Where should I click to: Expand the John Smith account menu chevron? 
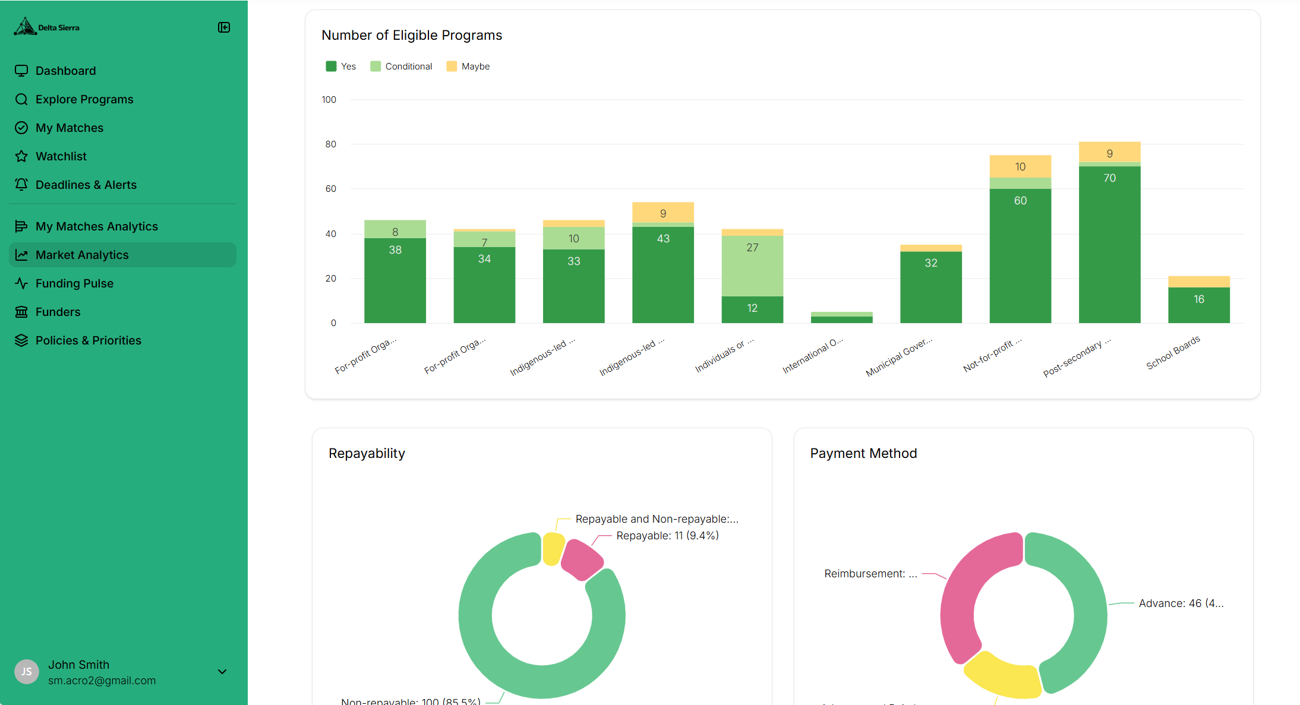point(222,672)
